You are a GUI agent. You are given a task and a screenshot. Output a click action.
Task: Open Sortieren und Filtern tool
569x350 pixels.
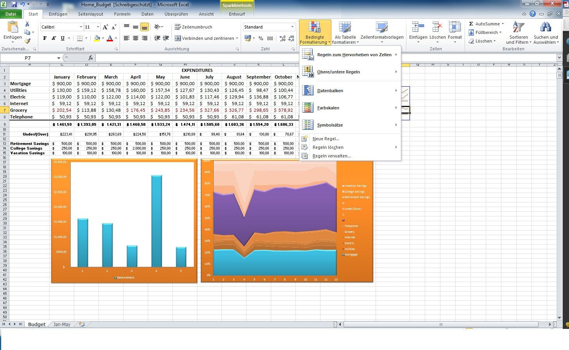(x=519, y=33)
